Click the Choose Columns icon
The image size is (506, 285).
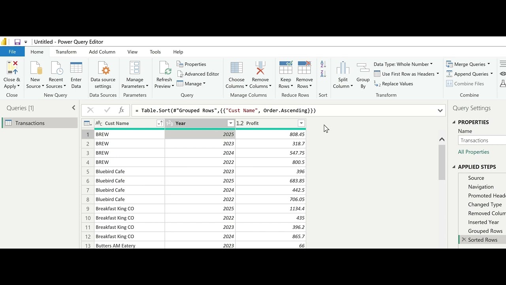tap(236, 68)
